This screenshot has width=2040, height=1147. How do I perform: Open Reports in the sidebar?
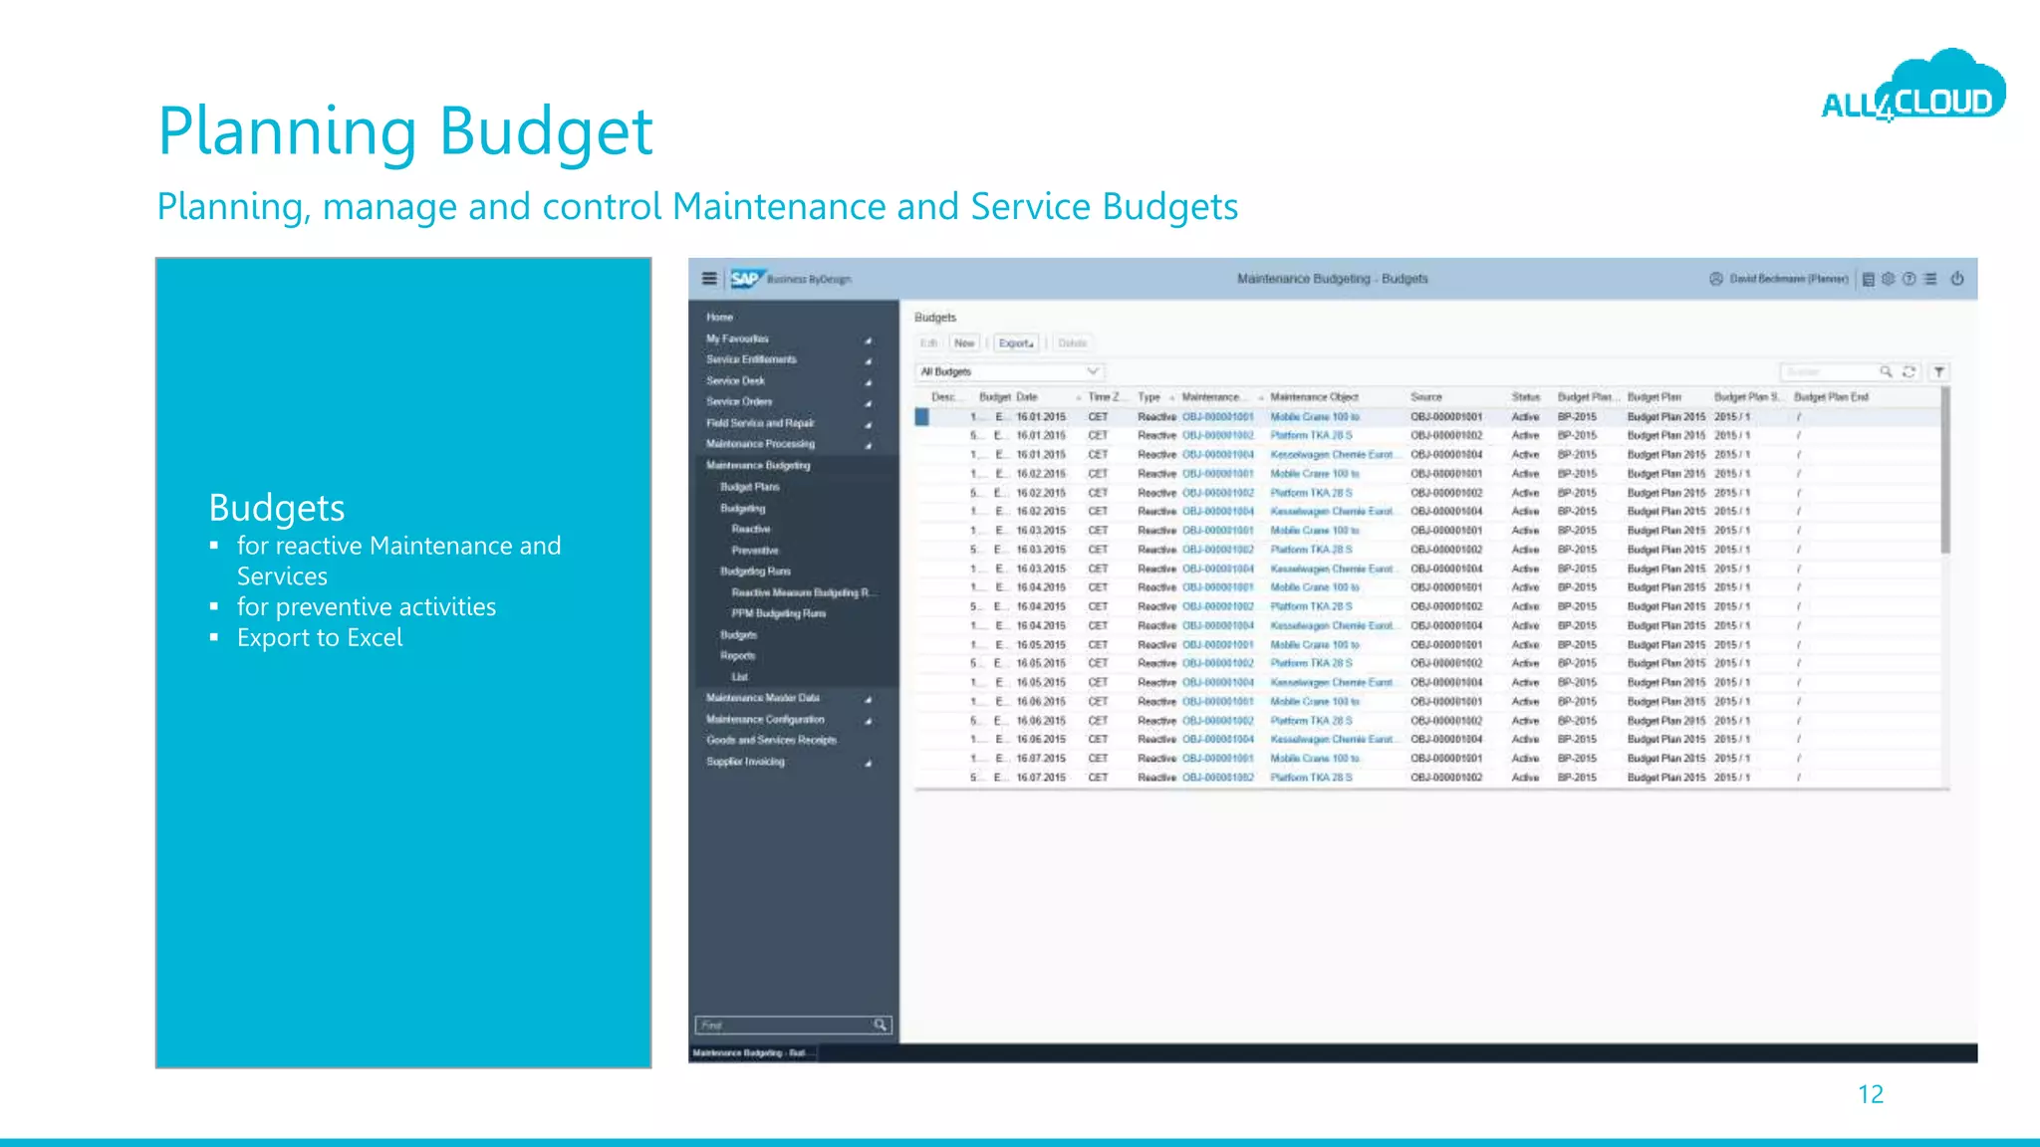click(x=738, y=655)
